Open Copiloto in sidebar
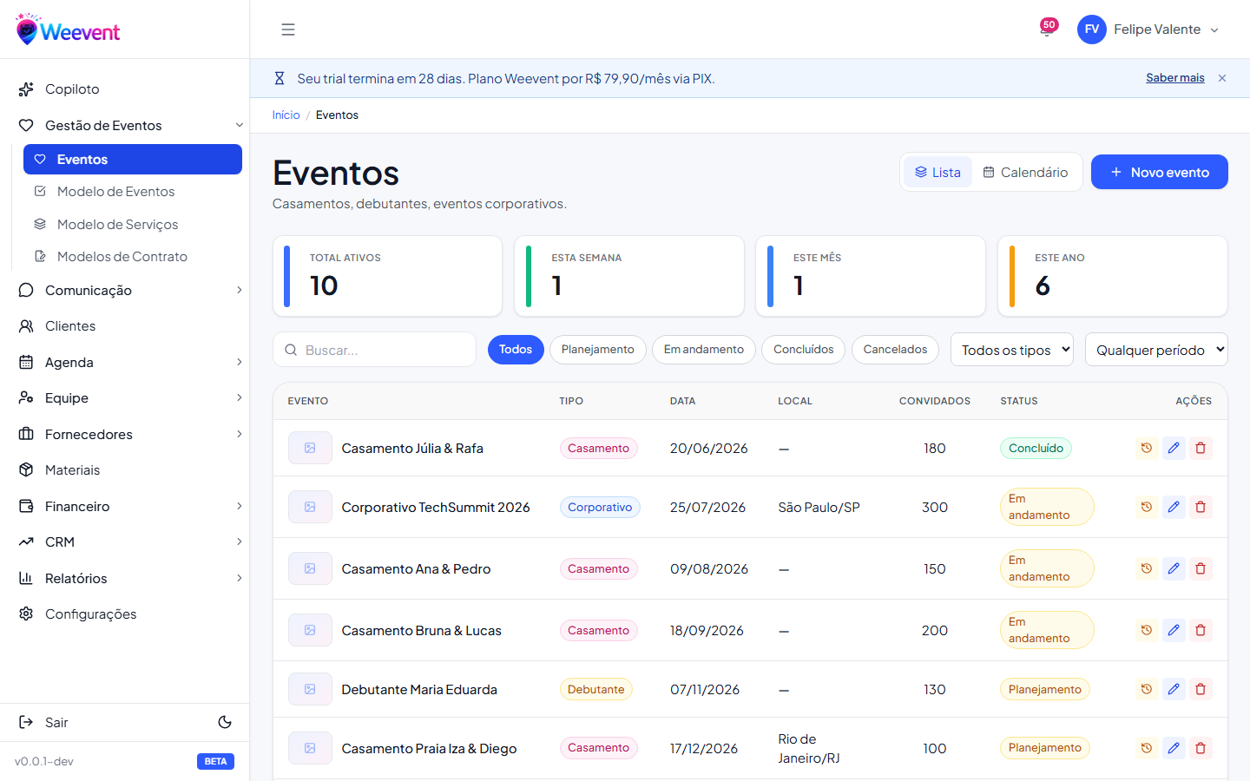Screen dimensions: 1250x781 [x=125, y=89]
